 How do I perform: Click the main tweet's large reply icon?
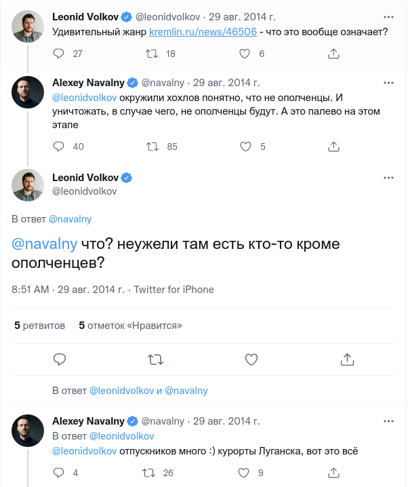60,359
